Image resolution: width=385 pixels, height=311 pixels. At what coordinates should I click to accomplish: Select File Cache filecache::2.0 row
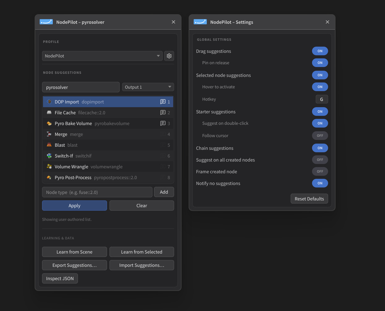tap(108, 112)
